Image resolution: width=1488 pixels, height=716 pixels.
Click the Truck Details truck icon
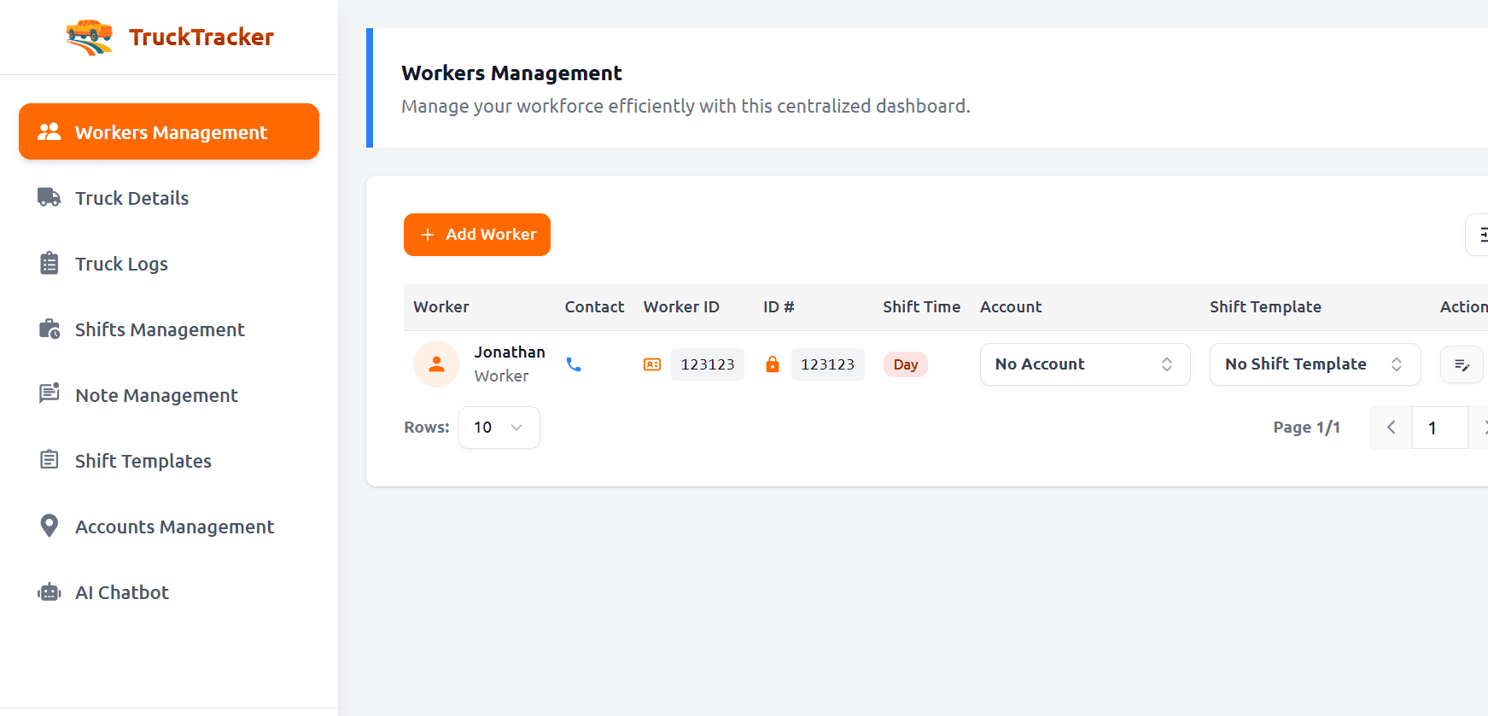point(50,198)
